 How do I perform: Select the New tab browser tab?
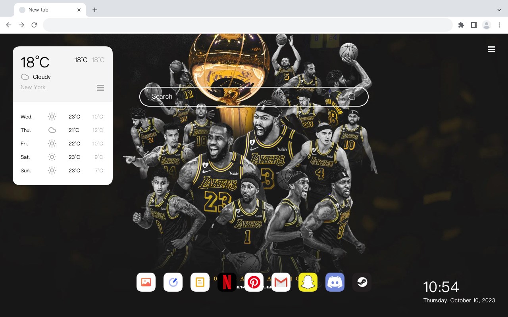50,10
